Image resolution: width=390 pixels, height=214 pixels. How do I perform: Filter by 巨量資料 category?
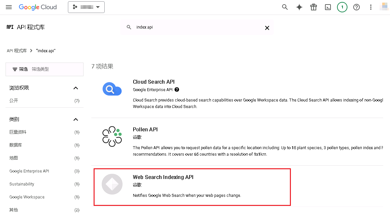click(x=45, y=132)
